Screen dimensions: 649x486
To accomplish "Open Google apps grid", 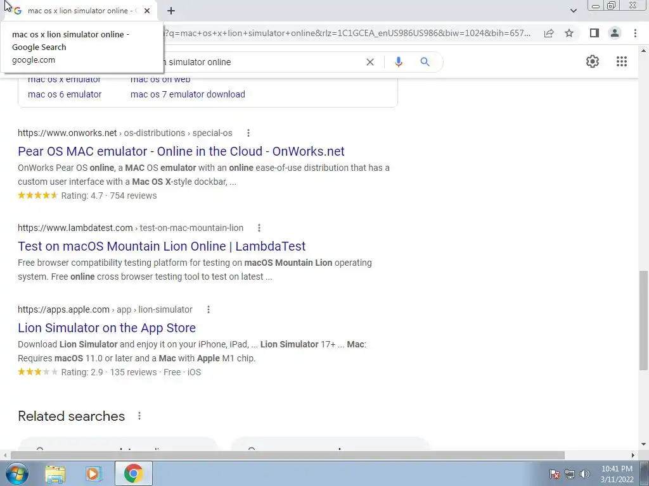I will 621,61.
